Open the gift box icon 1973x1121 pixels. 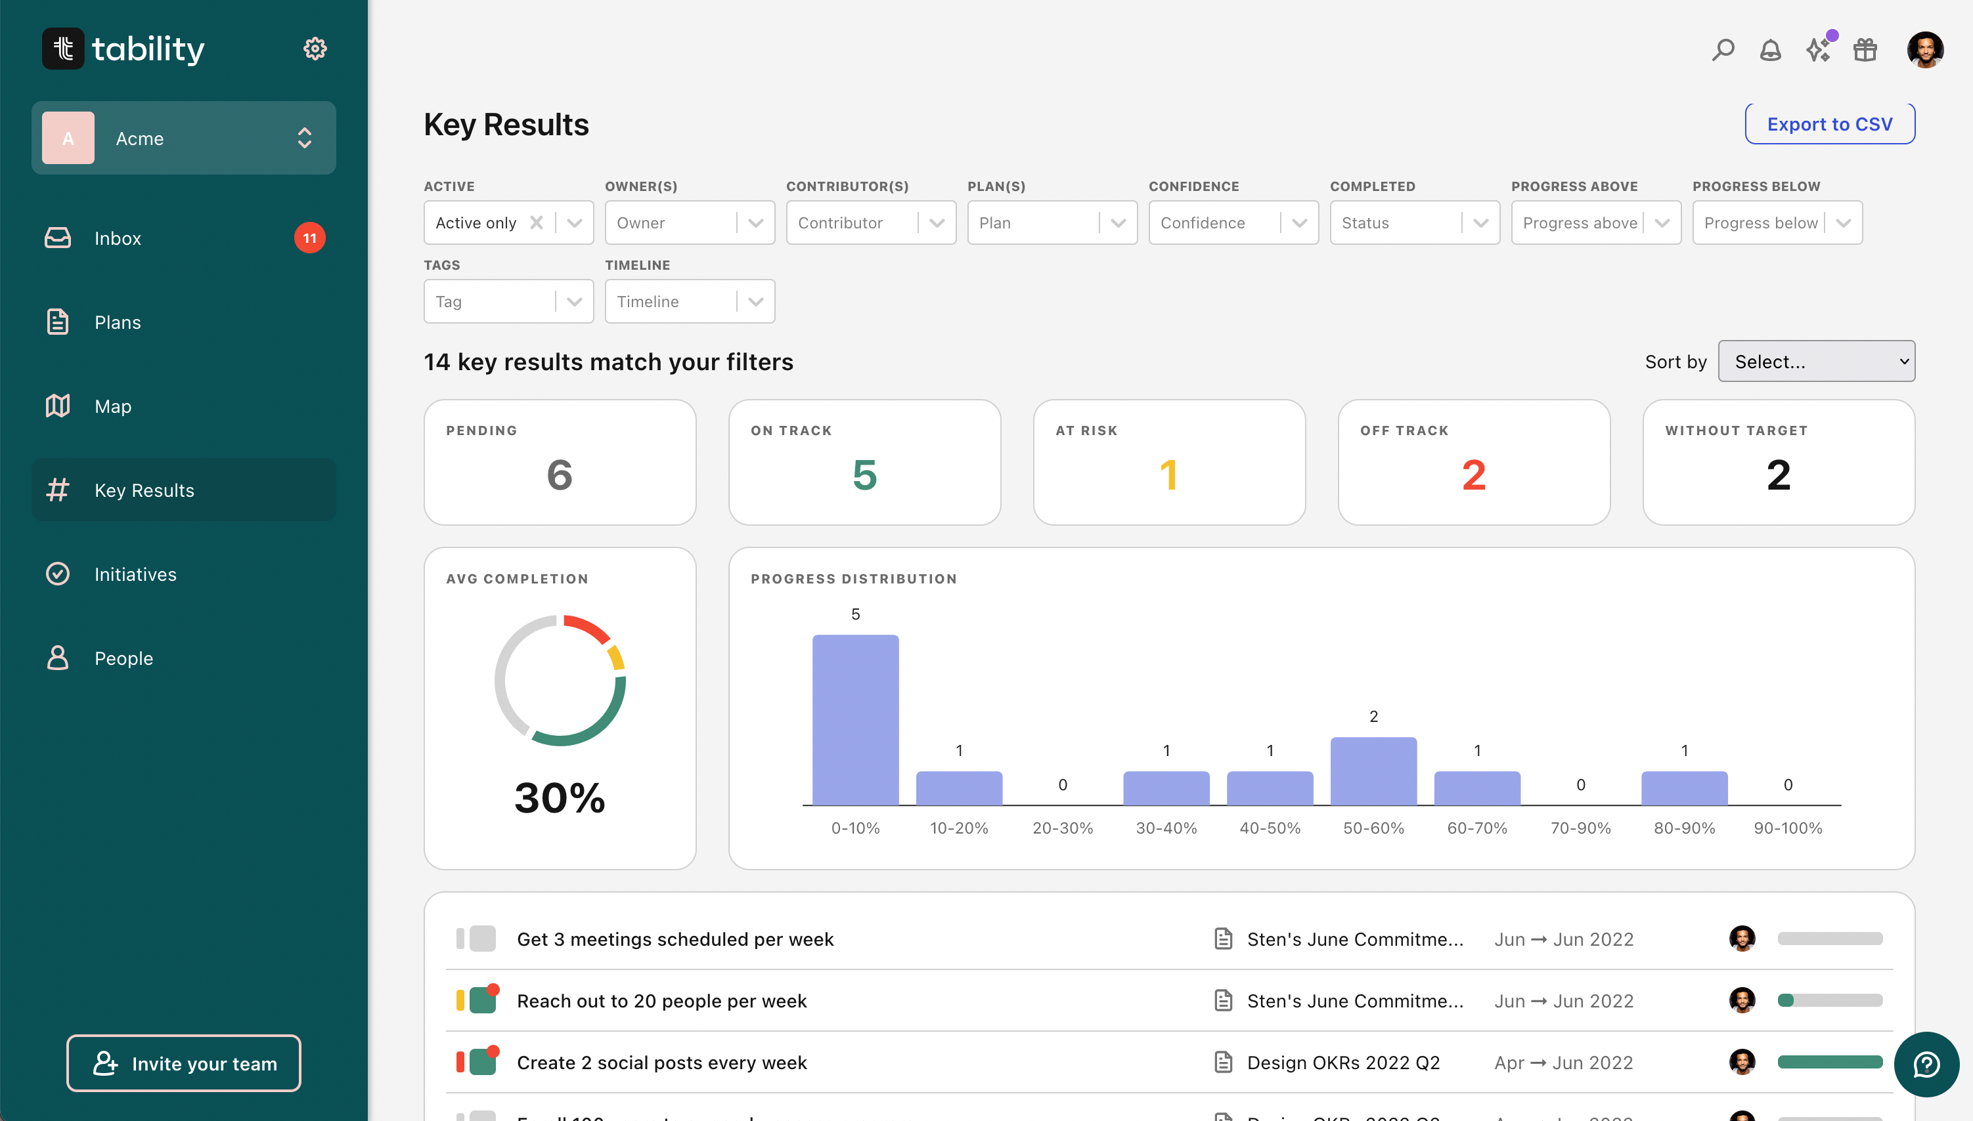[1865, 50]
